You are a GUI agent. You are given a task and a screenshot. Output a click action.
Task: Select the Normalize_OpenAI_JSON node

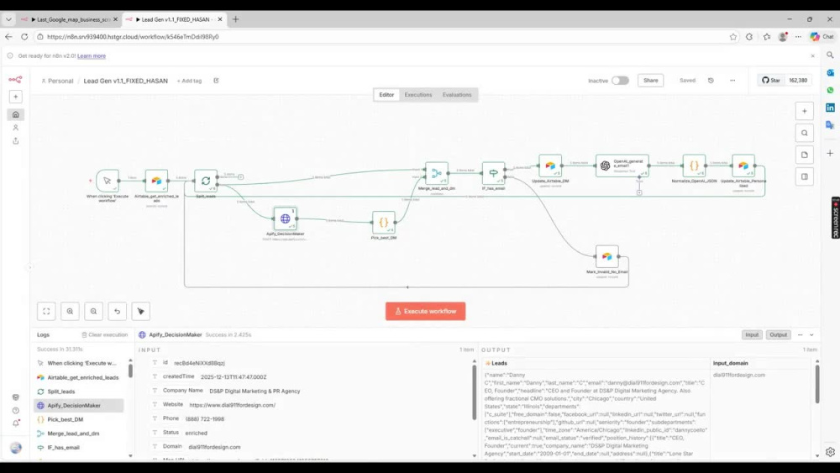[x=695, y=166]
